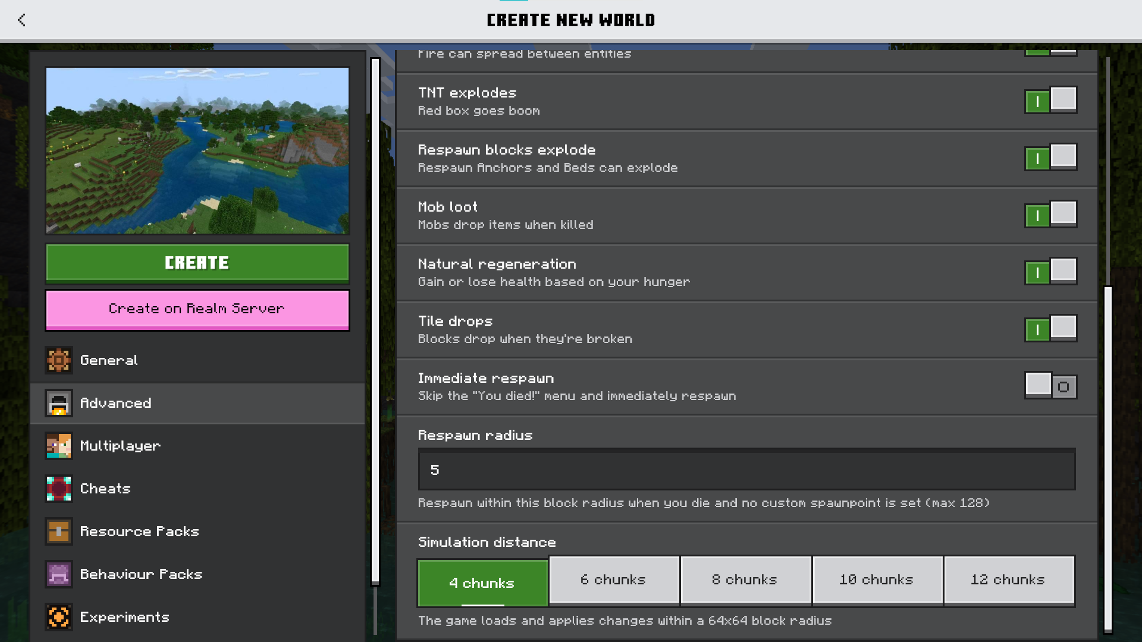Click the Cheats icon
Viewport: 1142px width, 642px height.
tap(59, 489)
